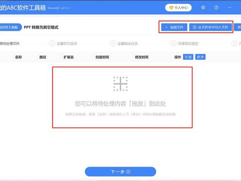Click the 排序 sort button
Screen dimensions: 241x181
coord(200,57)
